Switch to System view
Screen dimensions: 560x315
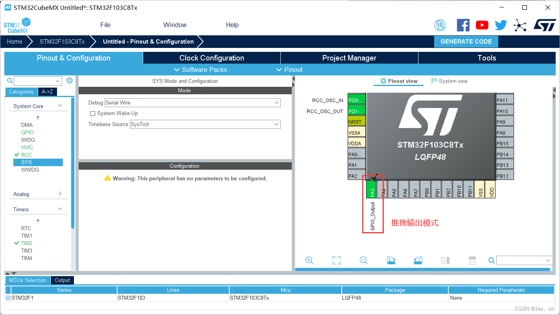point(449,81)
